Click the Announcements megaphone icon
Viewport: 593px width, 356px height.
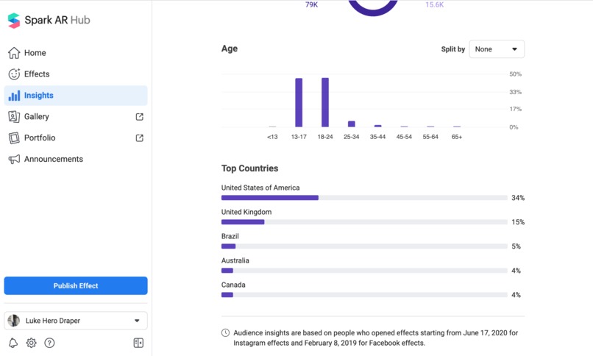(x=14, y=159)
